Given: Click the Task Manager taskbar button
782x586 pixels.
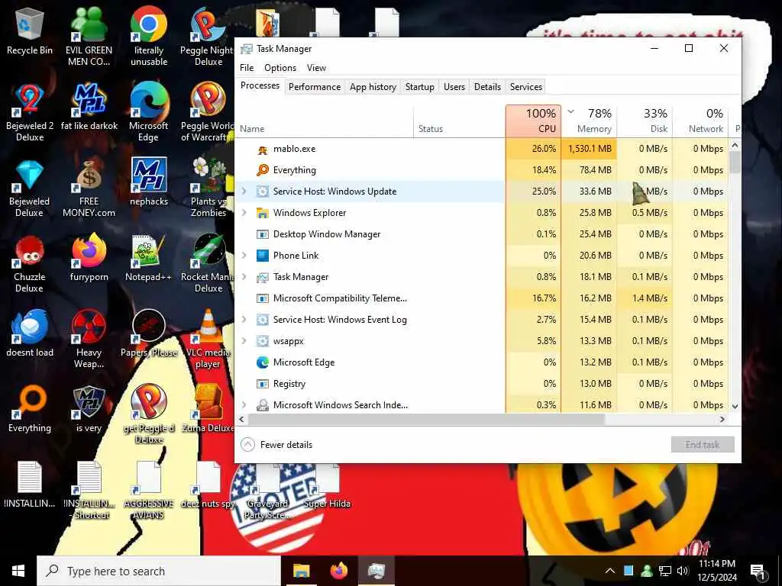Looking at the screenshot, I should click(376, 571).
